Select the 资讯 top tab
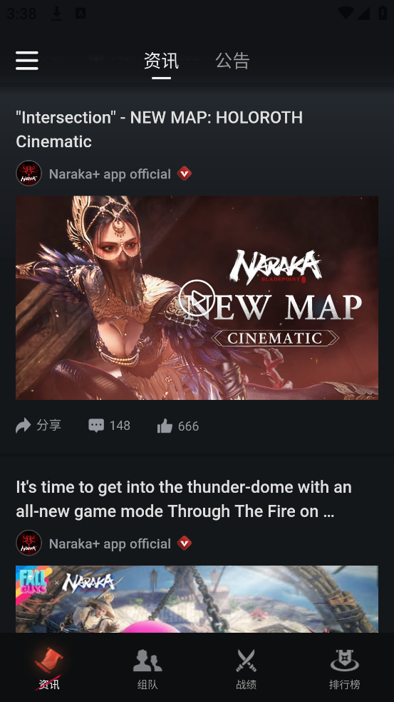Image resolution: width=394 pixels, height=702 pixels. (161, 61)
